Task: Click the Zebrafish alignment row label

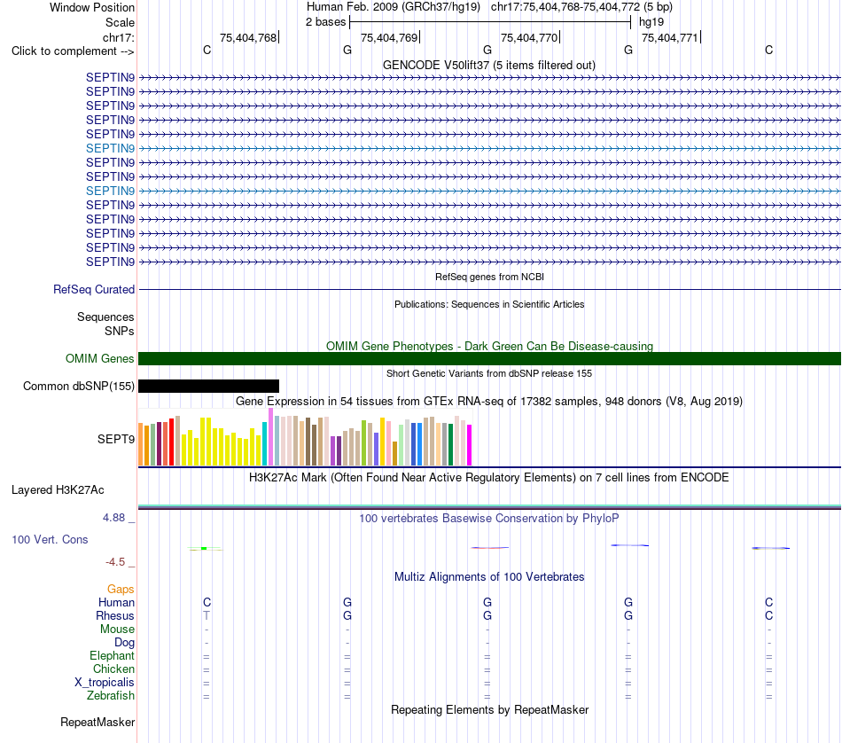Action: point(111,696)
